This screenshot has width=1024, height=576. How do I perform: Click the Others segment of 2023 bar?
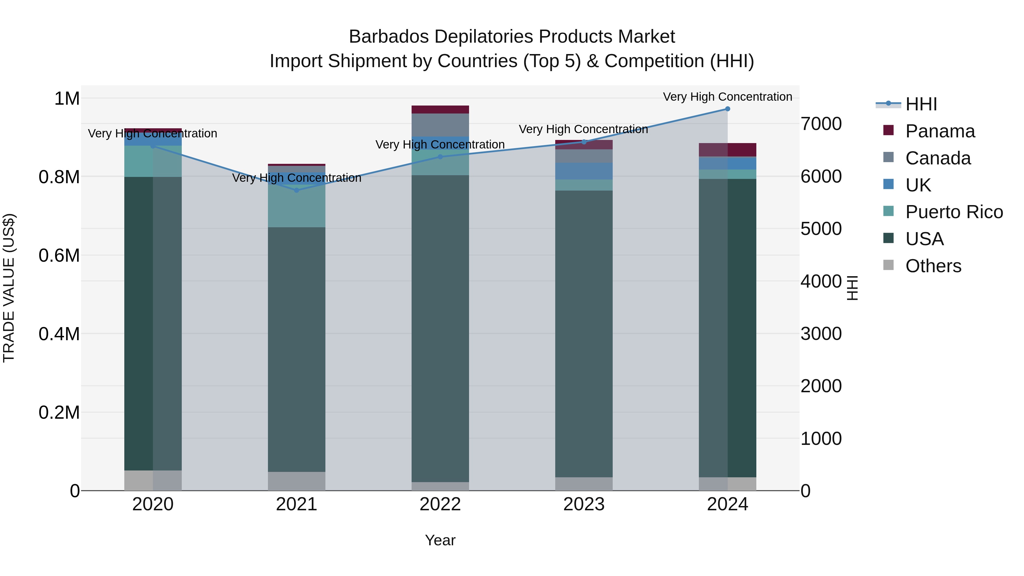tap(584, 484)
